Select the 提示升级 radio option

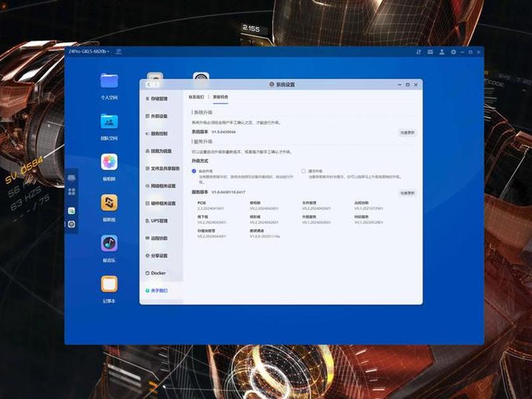click(x=303, y=171)
